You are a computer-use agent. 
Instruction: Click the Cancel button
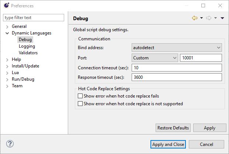click(x=207, y=144)
